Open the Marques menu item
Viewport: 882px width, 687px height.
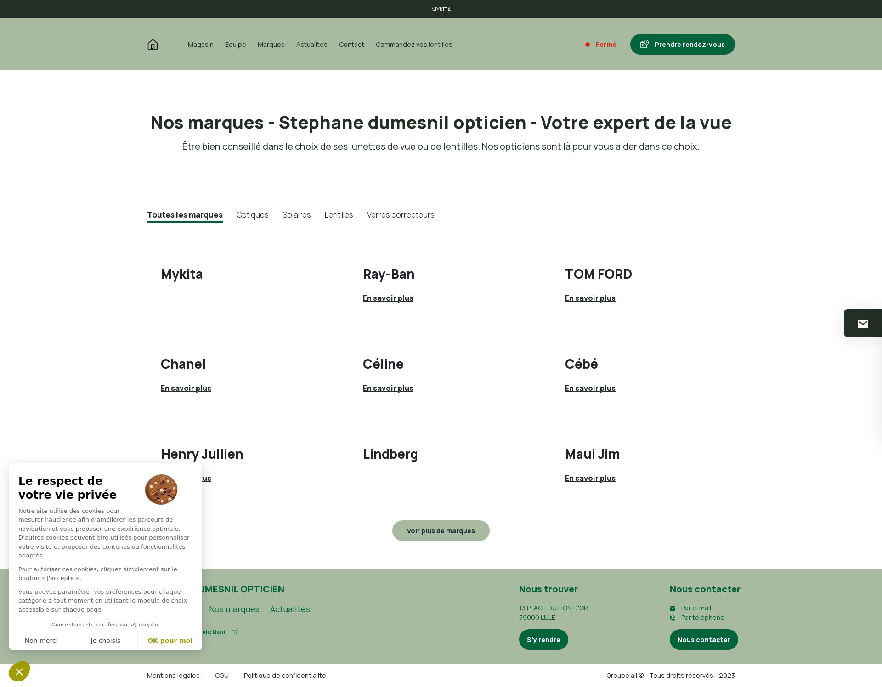point(271,45)
